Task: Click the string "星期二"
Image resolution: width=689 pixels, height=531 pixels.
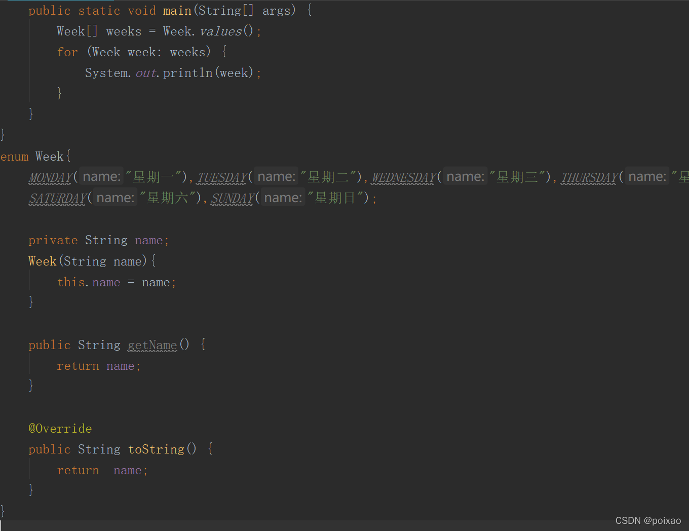Action: (x=328, y=177)
